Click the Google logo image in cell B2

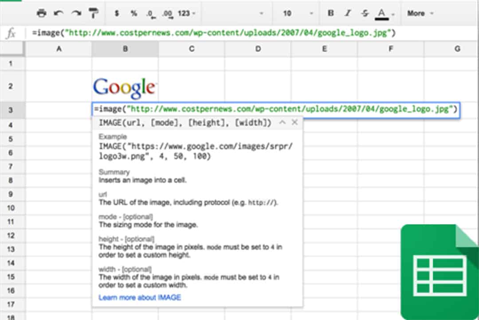tap(125, 88)
